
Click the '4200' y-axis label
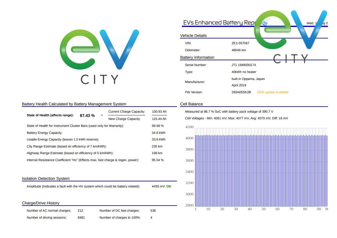point(189,127)
